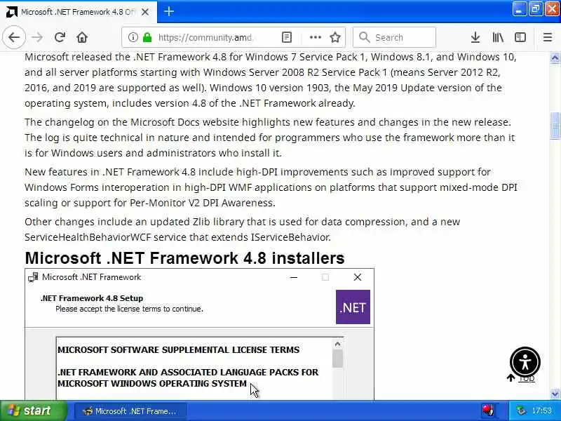Click heading Microsoft .NET Framework 4.8 installers
Image resolution: width=561 pixels, height=421 pixels.
pyautogui.click(x=184, y=258)
